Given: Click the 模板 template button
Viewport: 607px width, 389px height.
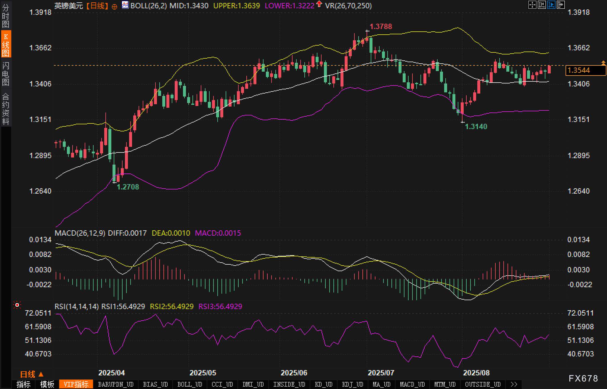Looking at the screenshot, I should [x=47, y=384].
